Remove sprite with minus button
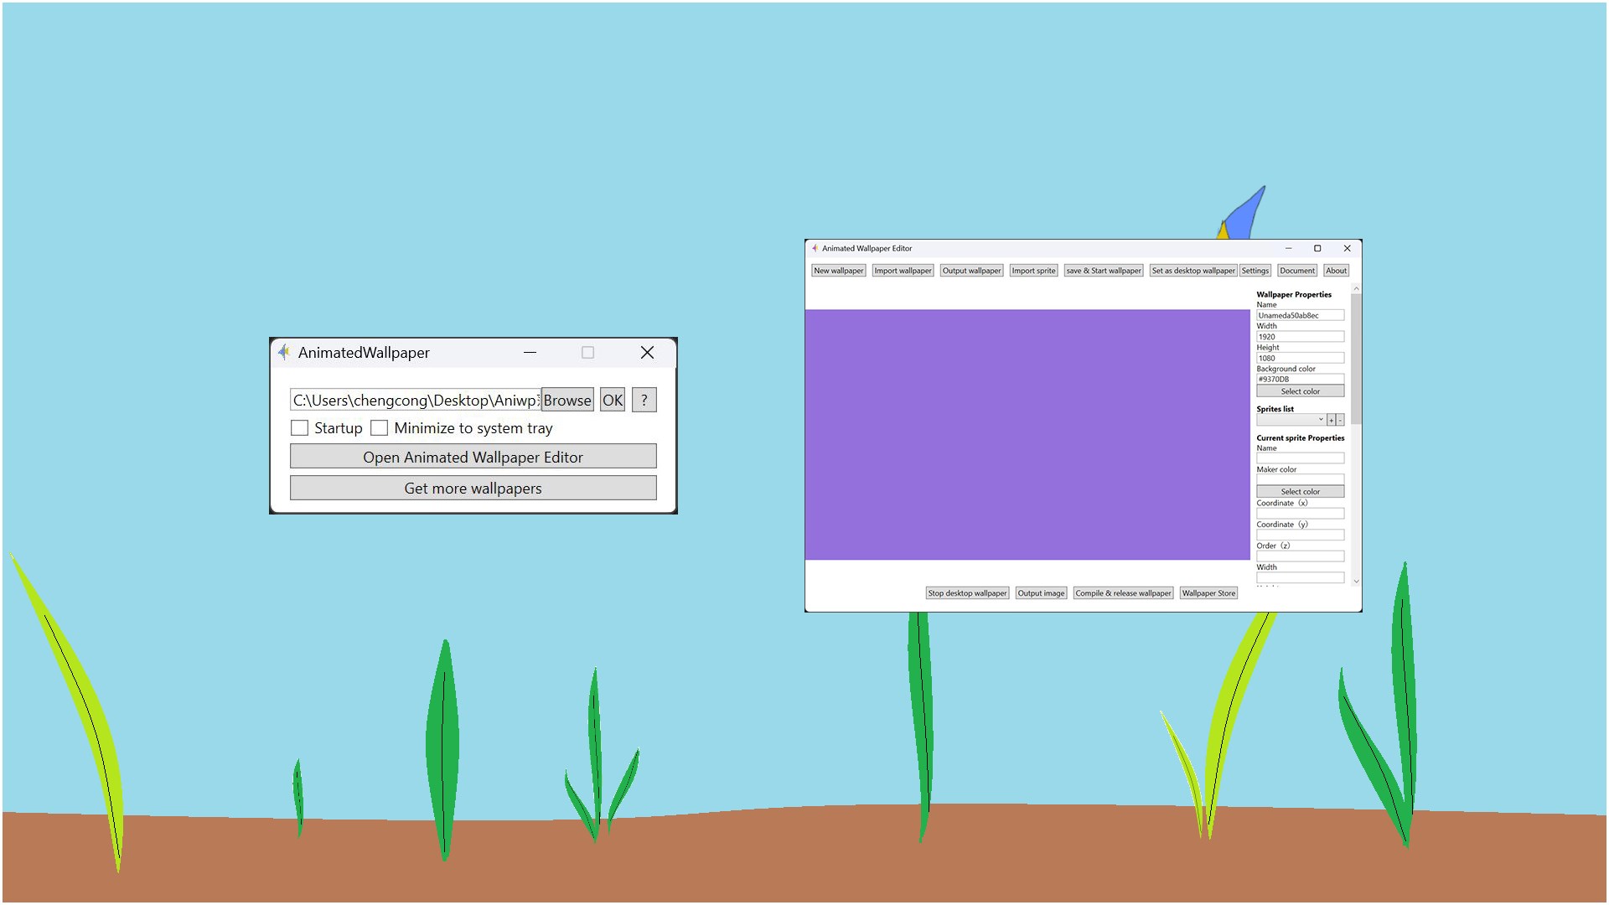Viewport: 1609px width, 905px height. pyautogui.click(x=1340, y=420)
